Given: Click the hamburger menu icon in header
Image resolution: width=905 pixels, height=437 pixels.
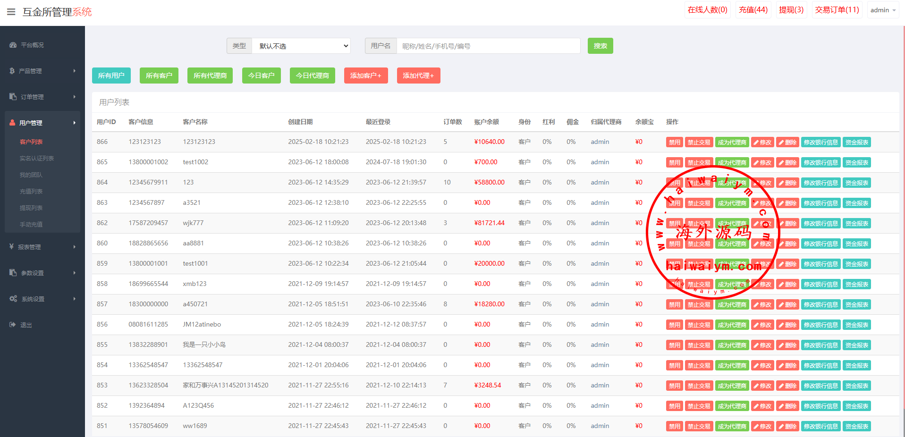Looking at the screenshot, I should coord(11,12).
